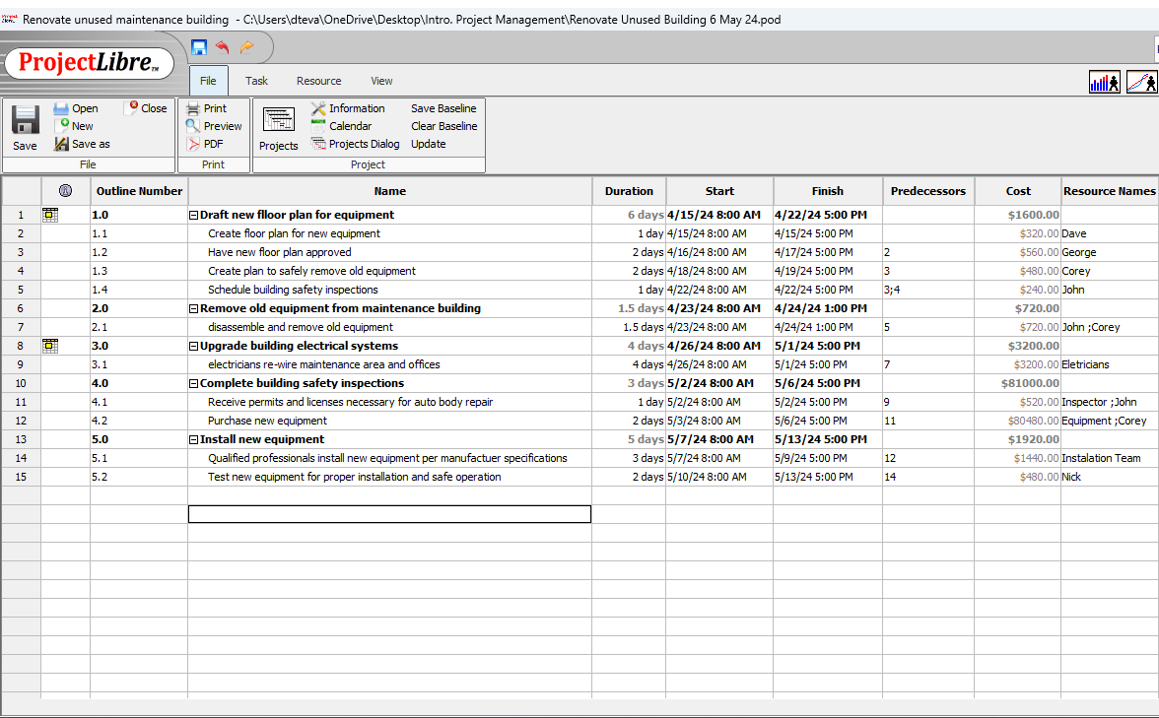The image size is (1159, 718).
Task: Click the Save Baseline button
Action: 443,108
